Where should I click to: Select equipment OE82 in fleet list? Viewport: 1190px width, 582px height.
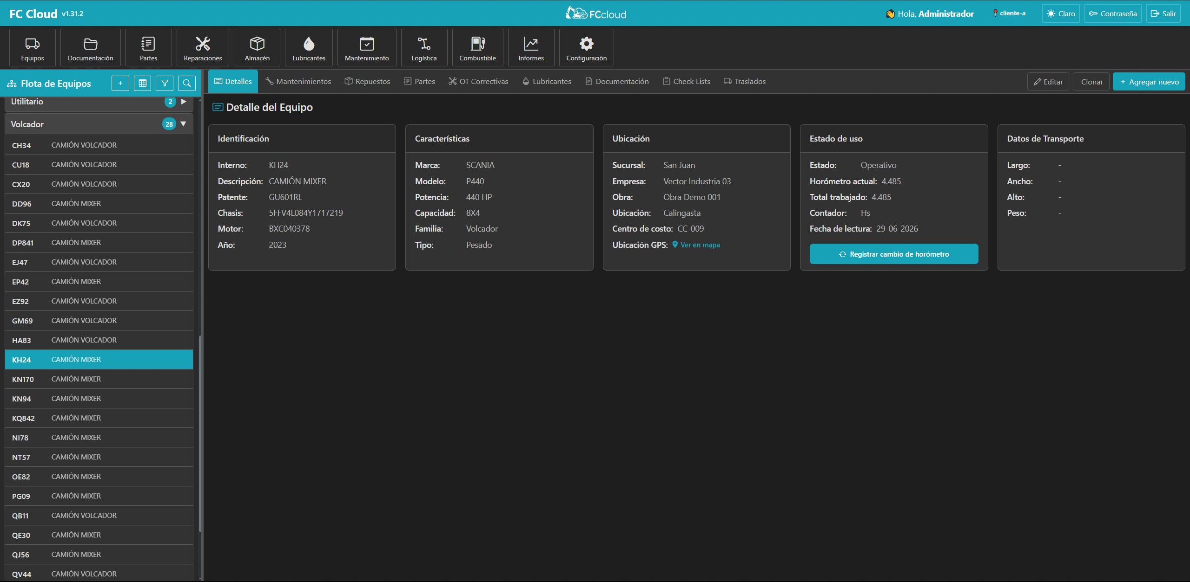coord(99,477)
